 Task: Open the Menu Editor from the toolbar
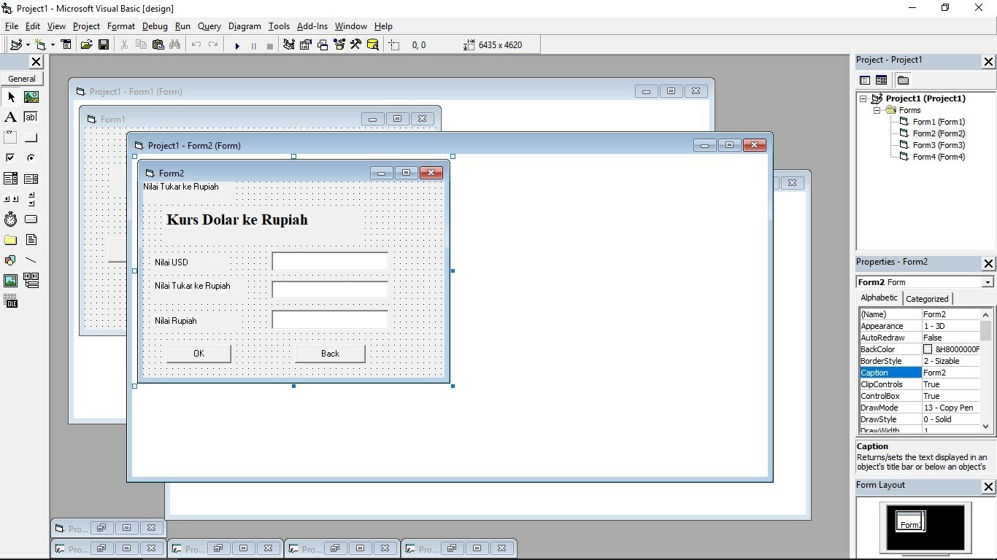[66, 44]
